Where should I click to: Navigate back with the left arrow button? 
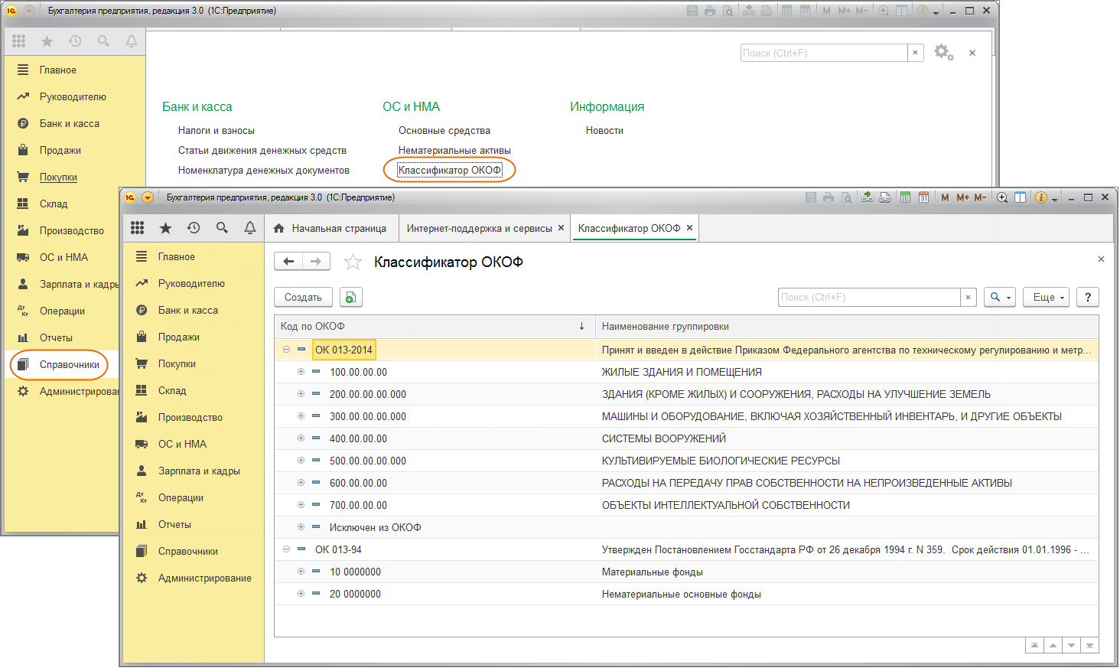[288, 262]
